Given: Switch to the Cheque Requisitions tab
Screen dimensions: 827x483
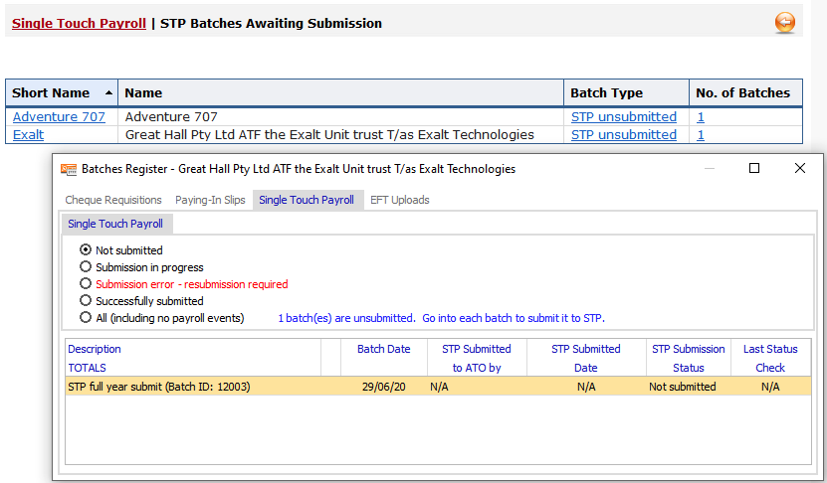Looking at the screenshot, I should (113, 200).
